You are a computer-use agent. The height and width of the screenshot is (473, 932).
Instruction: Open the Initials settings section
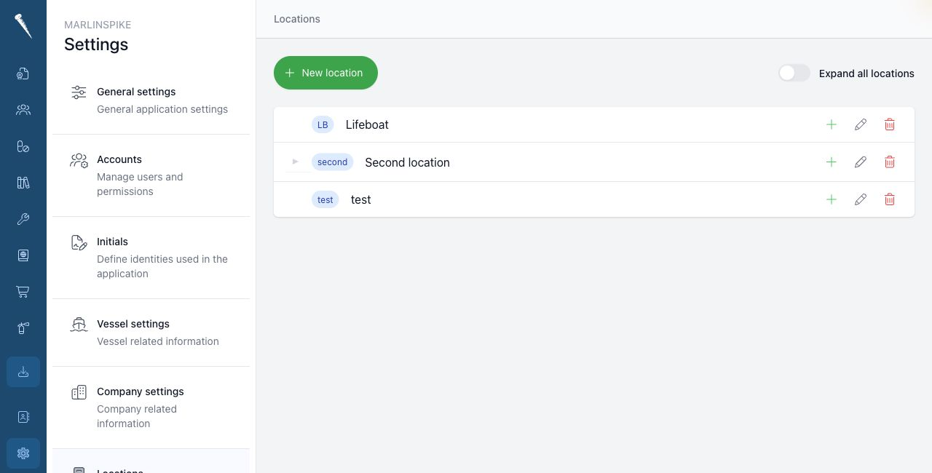pyautogui.click(x=151, y=258)
